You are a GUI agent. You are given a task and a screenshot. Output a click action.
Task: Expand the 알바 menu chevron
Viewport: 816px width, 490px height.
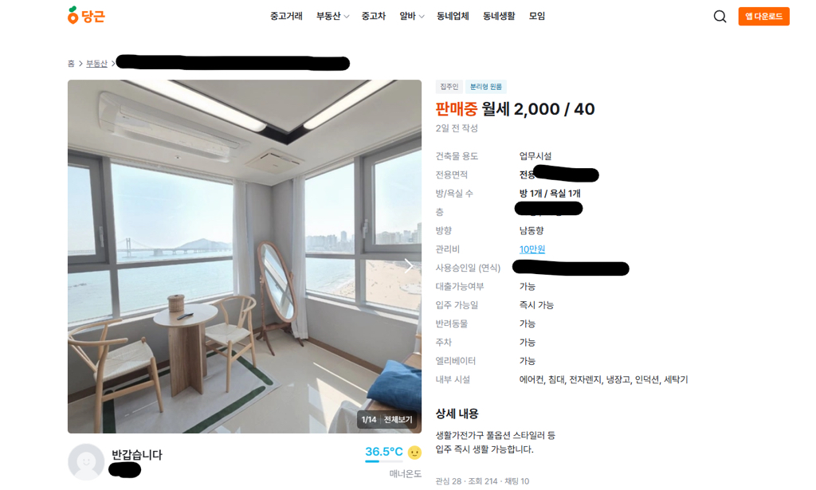422,17
